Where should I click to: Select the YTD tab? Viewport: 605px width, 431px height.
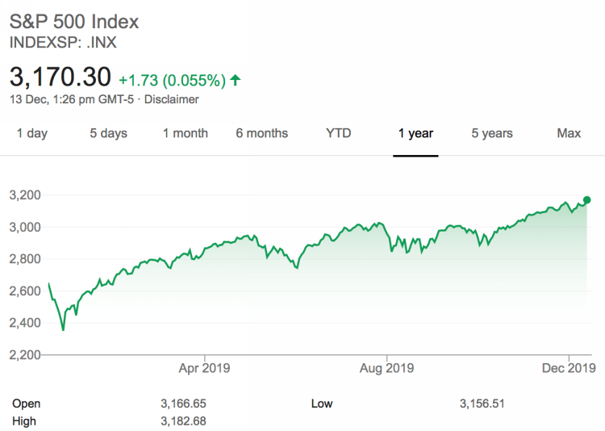pos(339,133)
